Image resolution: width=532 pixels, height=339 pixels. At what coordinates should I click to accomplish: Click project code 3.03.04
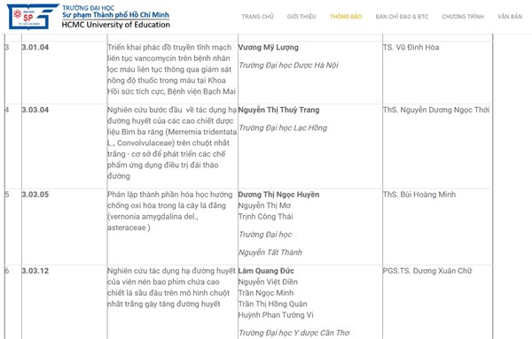(x=35, y=110)
